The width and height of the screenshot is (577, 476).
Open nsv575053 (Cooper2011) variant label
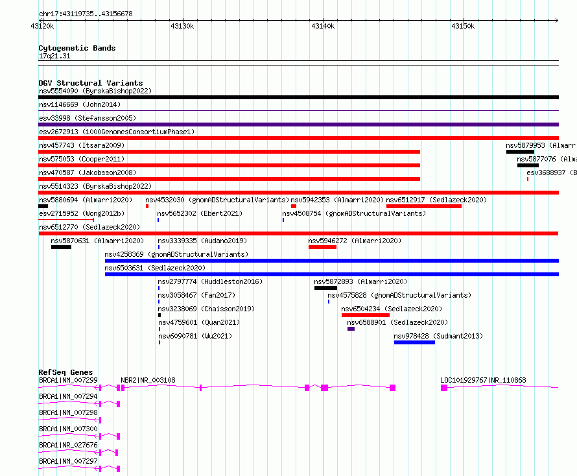coord(82,159)
